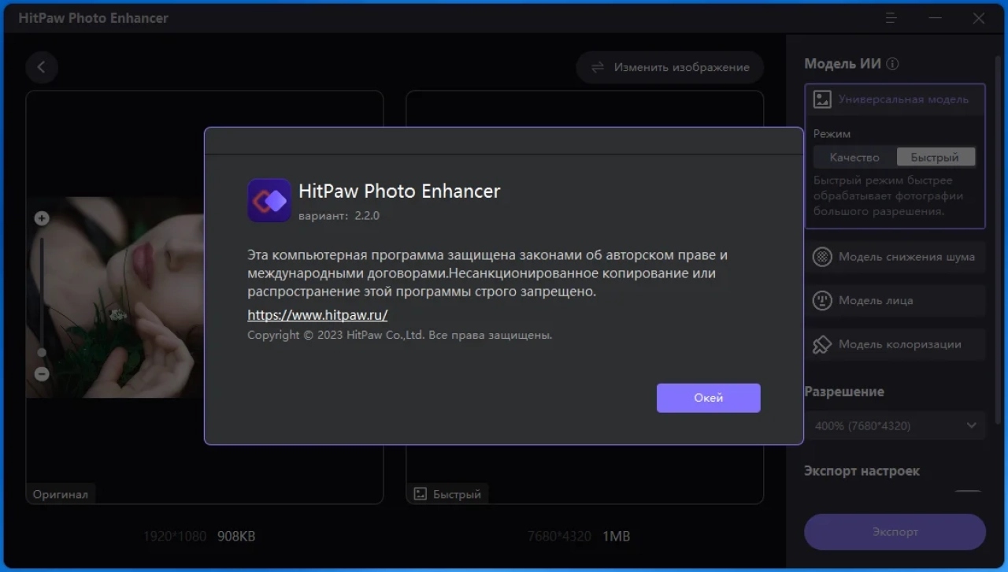This screenshot has height=572, width=1008.
Task: Zoom in with the plus icon
Action: [42, 218]
